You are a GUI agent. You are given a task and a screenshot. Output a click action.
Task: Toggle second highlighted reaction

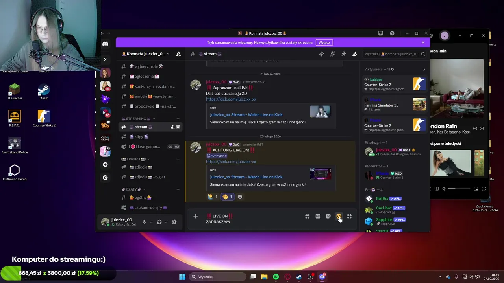(227, 197)
